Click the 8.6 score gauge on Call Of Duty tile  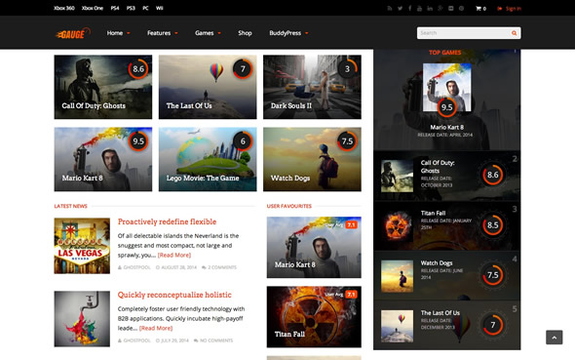138,69
